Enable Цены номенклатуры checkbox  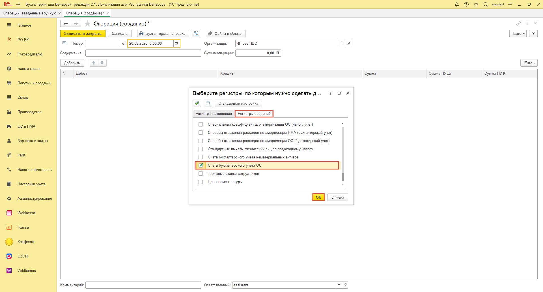(201, 182)
